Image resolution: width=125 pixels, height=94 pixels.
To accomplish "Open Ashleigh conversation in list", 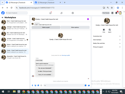I will pyautogui.click(x=15, y=28).
